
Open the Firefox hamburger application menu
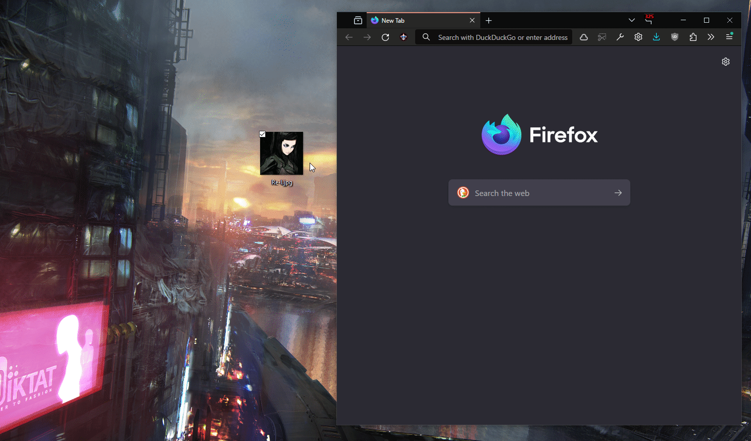click(x=729, y=37)
